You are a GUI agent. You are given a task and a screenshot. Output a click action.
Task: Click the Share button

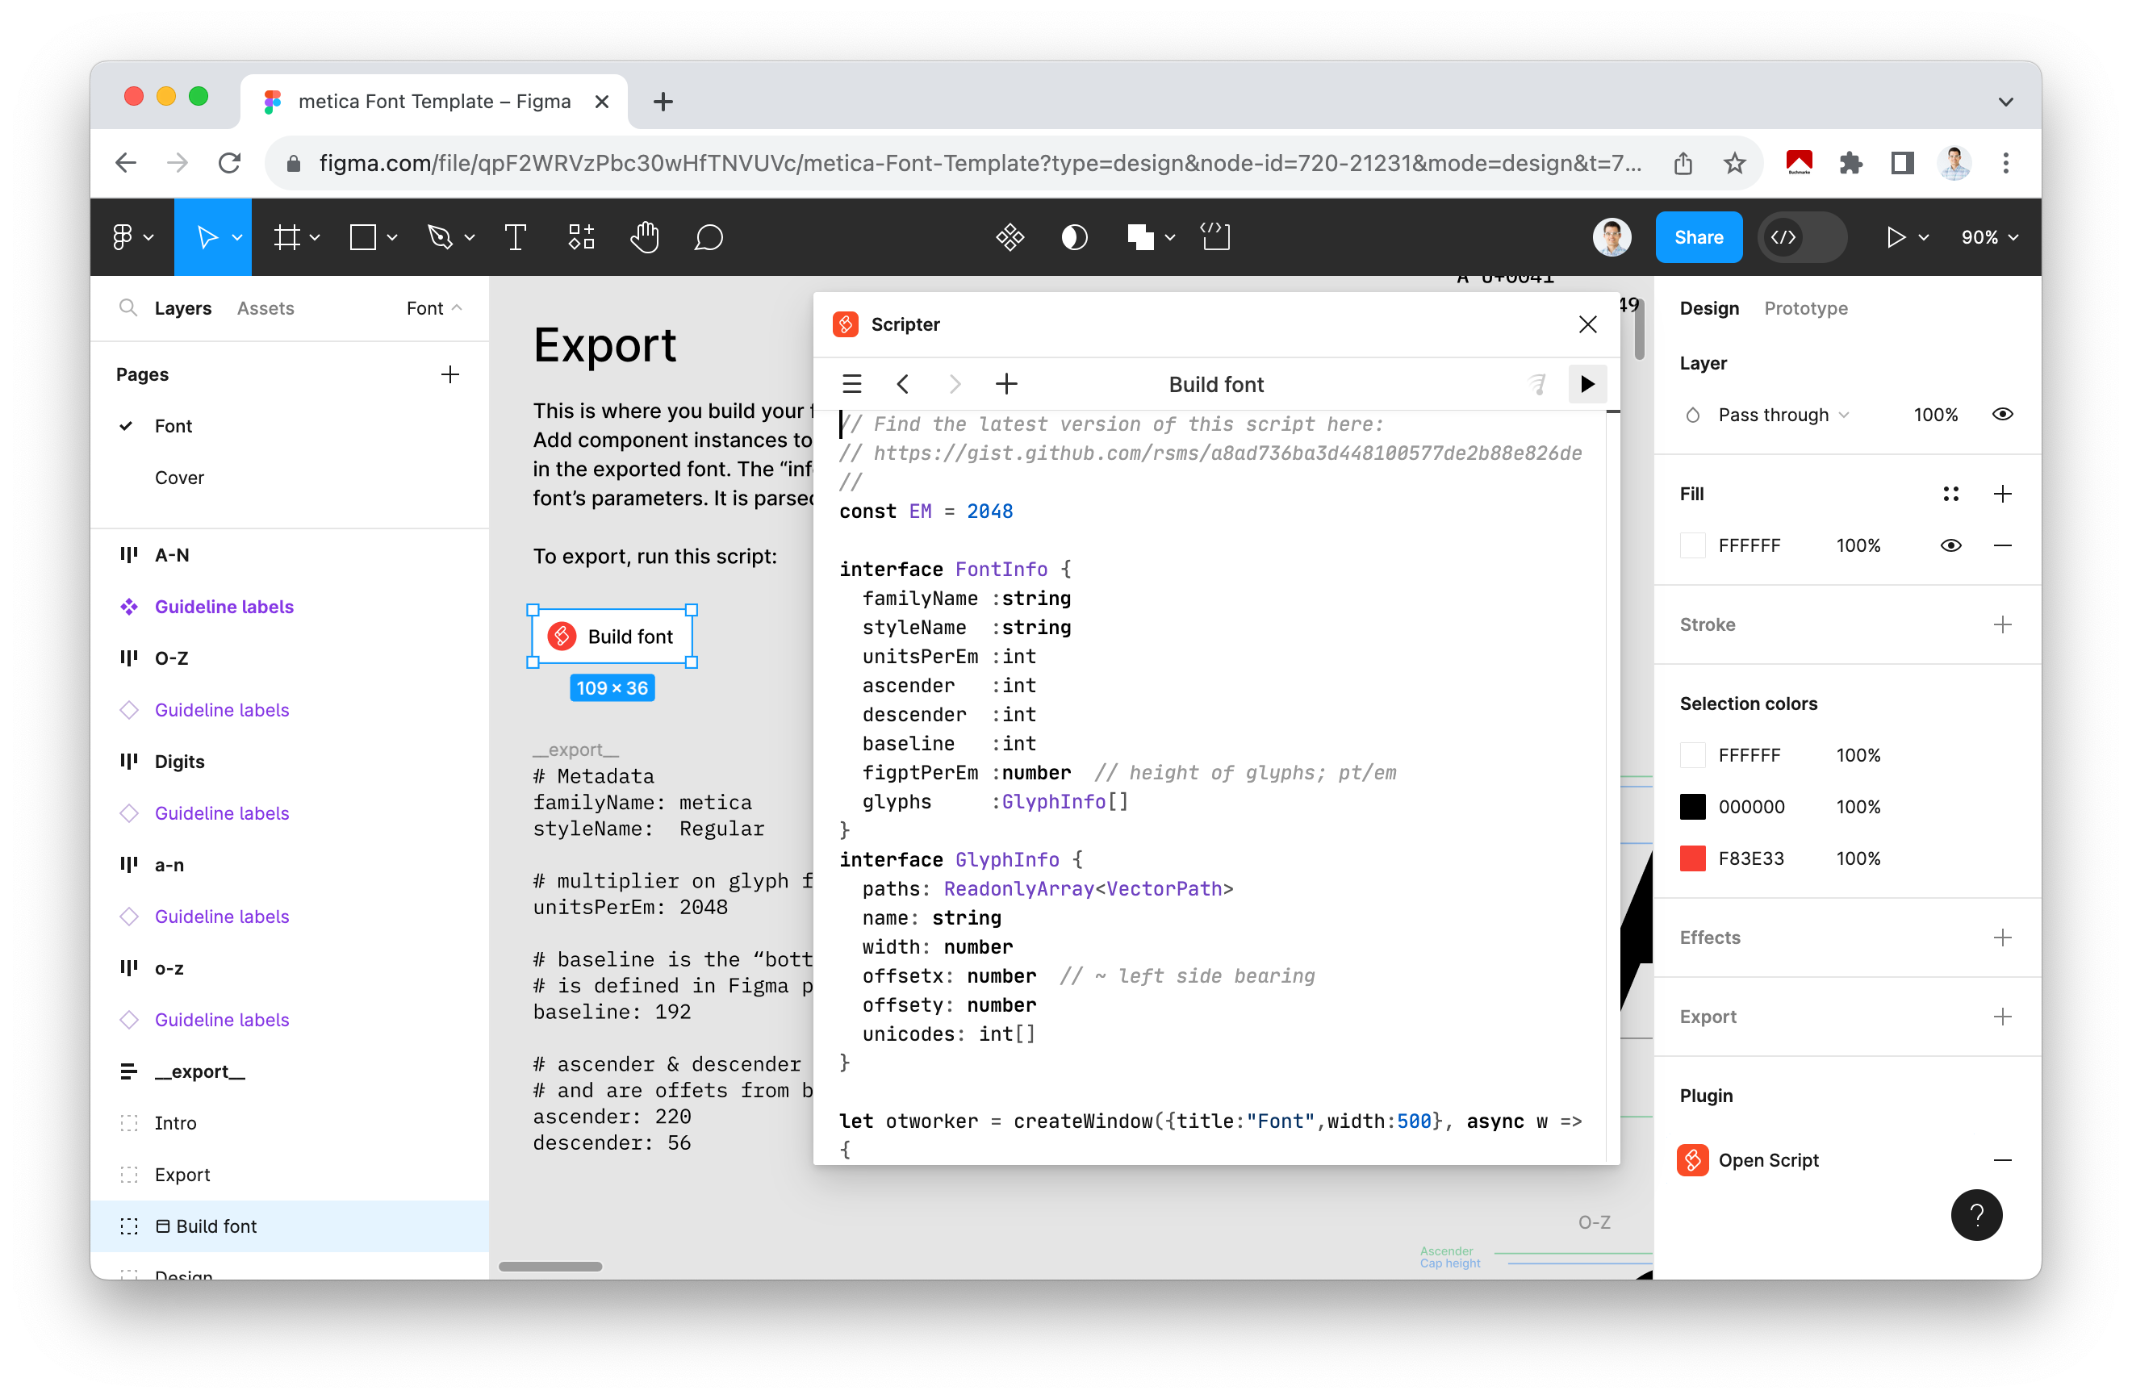coord(1699,236)
